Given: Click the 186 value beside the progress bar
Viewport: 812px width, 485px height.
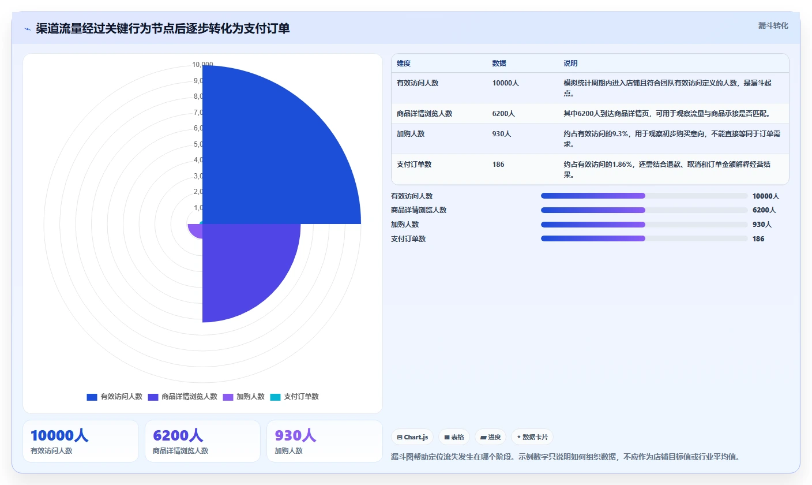Looking at the screenshot, I should coord(758,239).
